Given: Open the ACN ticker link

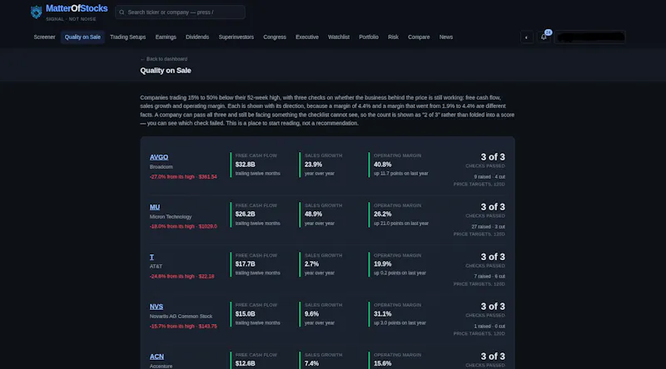Looking at the screenshot, I should (x=157, y=357).
